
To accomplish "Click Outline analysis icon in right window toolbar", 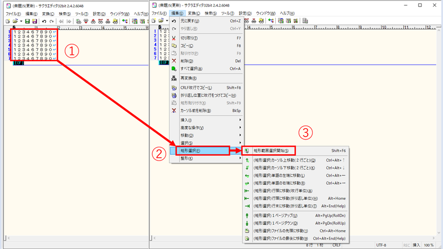I will 271,20.
